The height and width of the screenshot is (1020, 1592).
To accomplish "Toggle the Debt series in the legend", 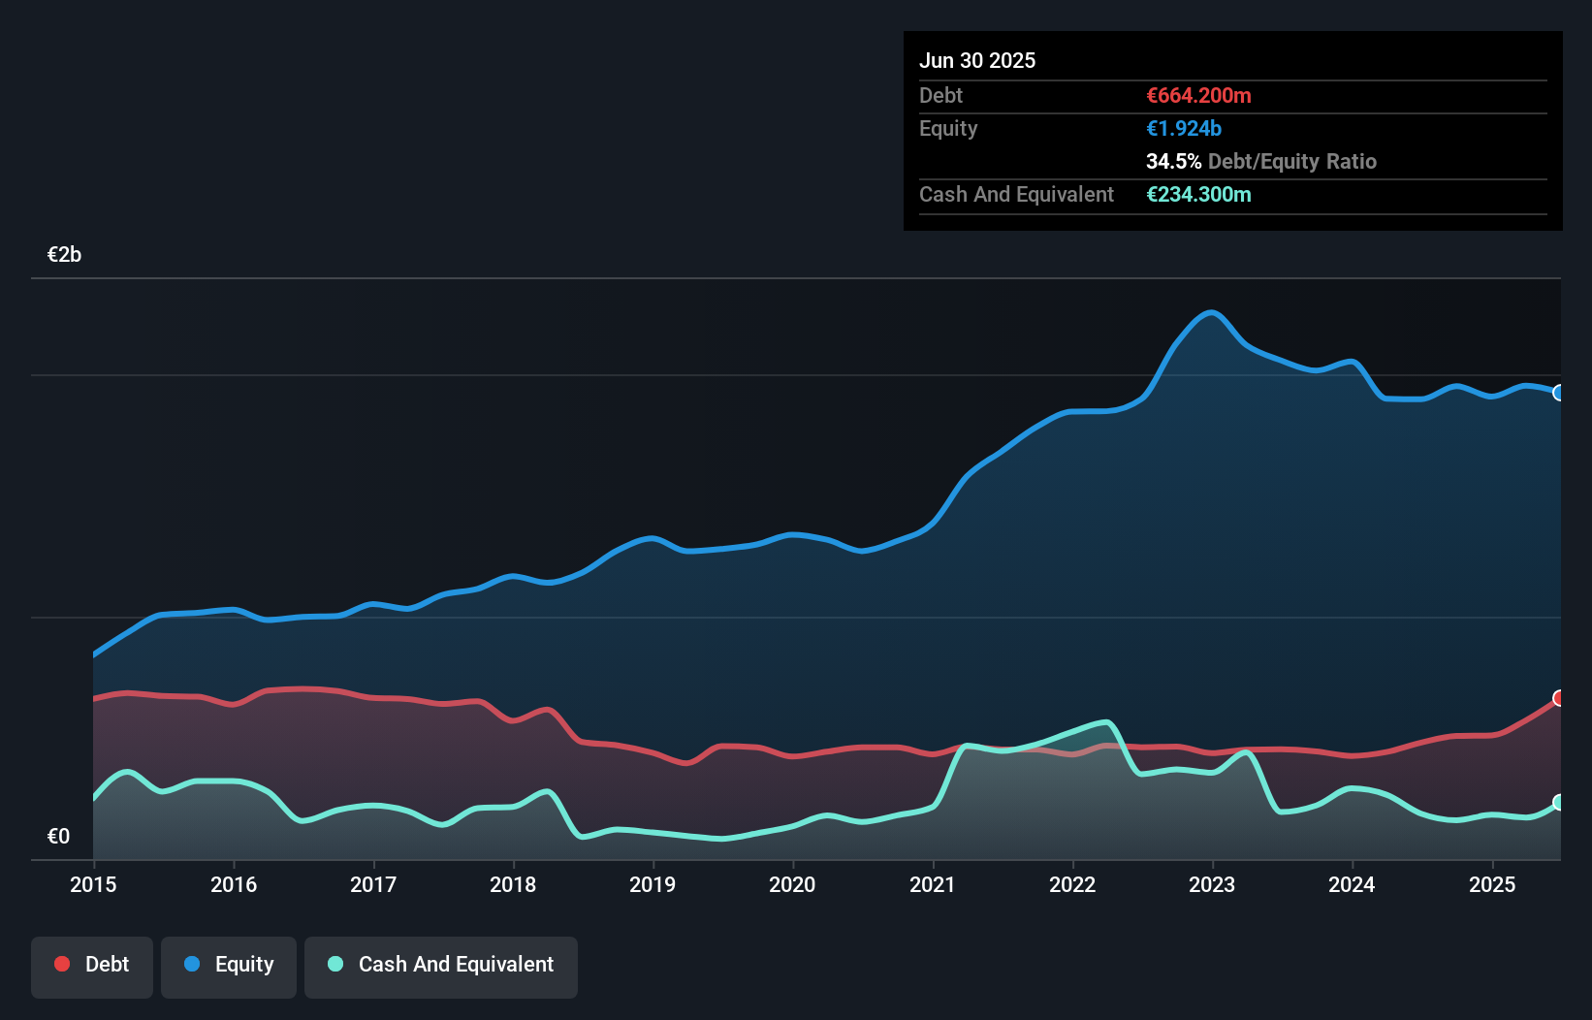I will click(92, 966).
